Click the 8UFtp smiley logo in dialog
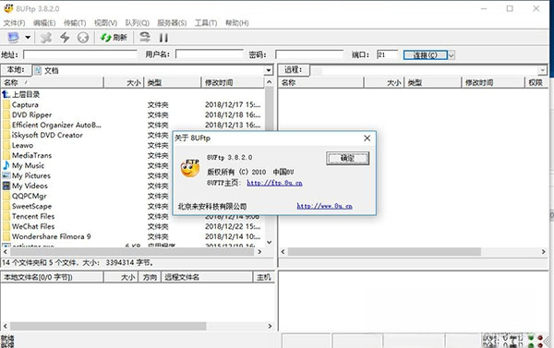Image resolution: width=554 pixels, height=348 pixels. [190, 168]
